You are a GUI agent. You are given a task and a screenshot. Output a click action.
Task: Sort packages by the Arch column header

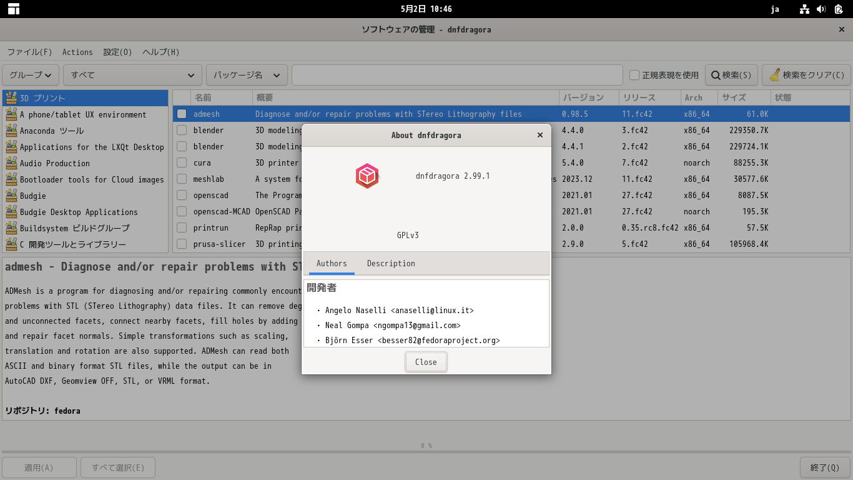(699, 97)
